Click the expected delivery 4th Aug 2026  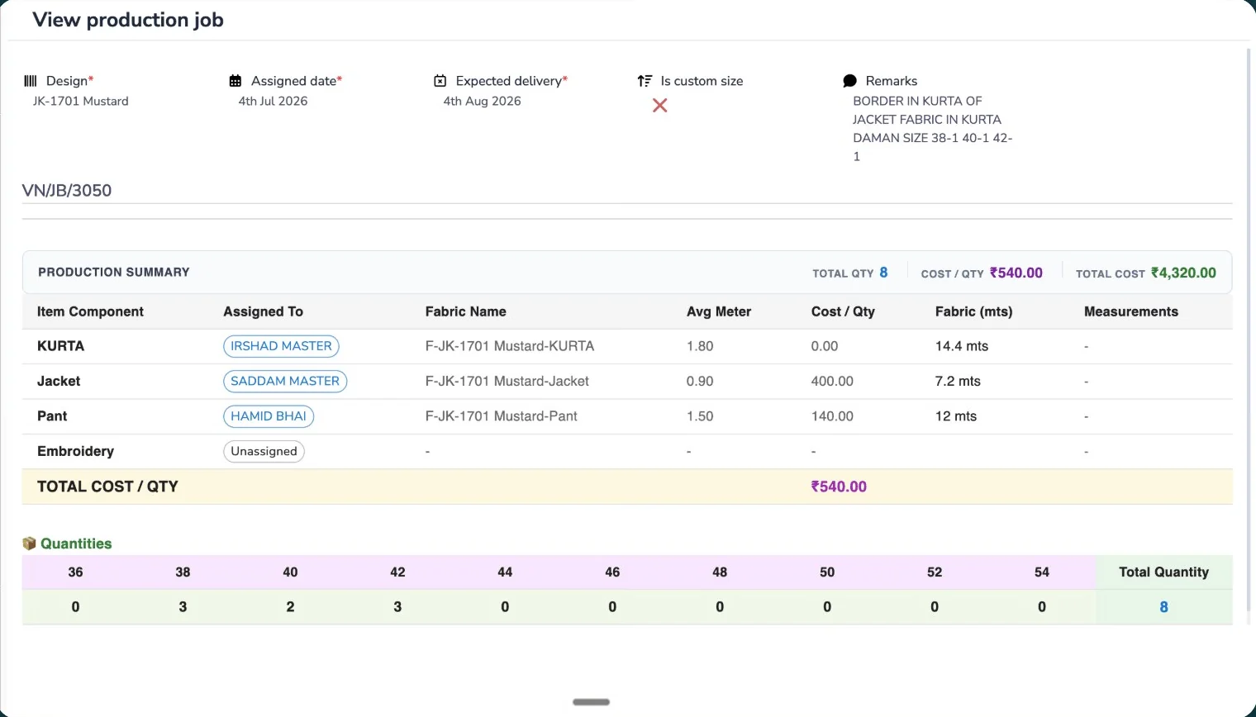pyautogui.click(x=482, y=101)
